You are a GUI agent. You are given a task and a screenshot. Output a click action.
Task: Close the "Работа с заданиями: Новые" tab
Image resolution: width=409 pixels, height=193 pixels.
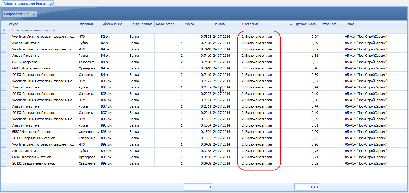pos(51,4)
